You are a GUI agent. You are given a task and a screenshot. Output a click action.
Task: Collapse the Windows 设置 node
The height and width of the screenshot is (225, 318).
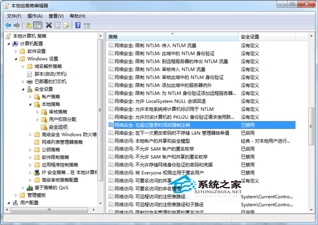pos(16,59)
